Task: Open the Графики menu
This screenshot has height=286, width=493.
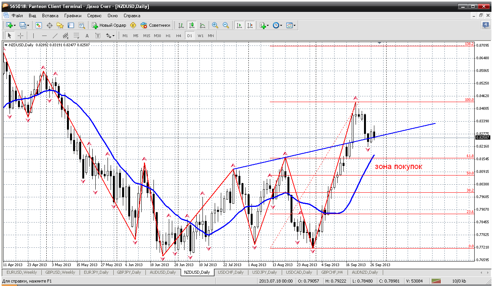Action: [x=73, y=16]
